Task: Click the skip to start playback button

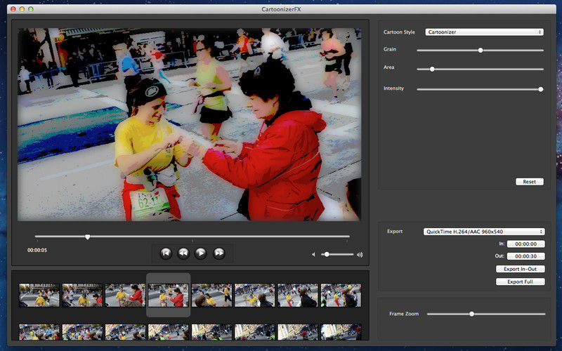Action: pyautogui.click(x=166, y=253)
